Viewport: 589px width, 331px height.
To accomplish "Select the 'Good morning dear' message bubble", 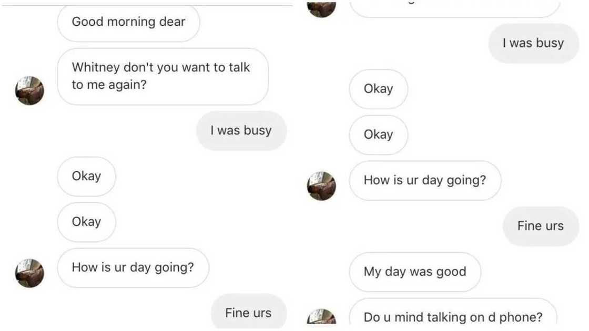I will pyautogui.click(x=128, y=22).
